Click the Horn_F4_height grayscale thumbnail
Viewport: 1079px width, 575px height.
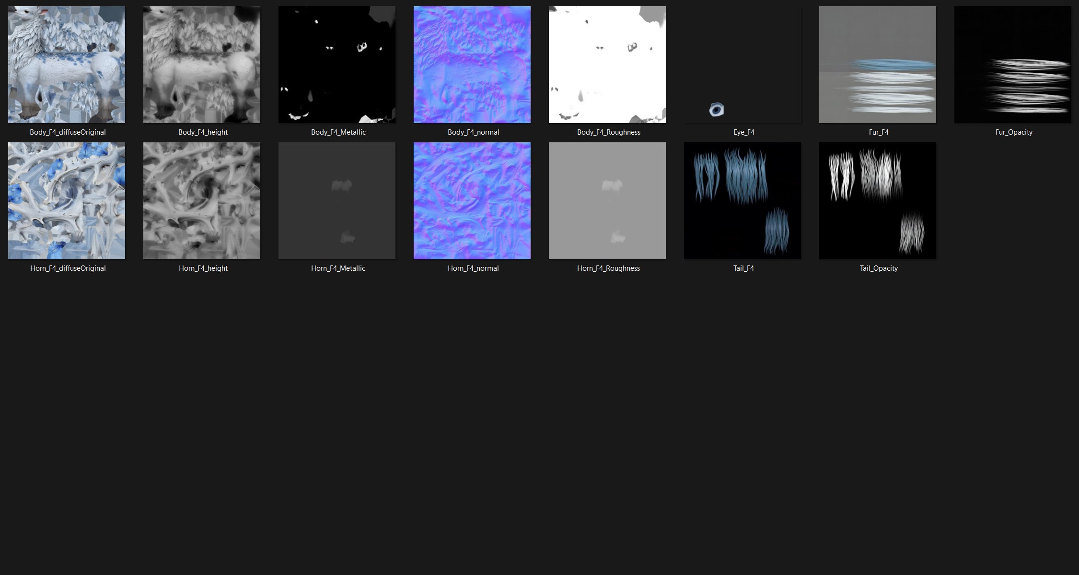pyautogui.click(x=202, y=201)
